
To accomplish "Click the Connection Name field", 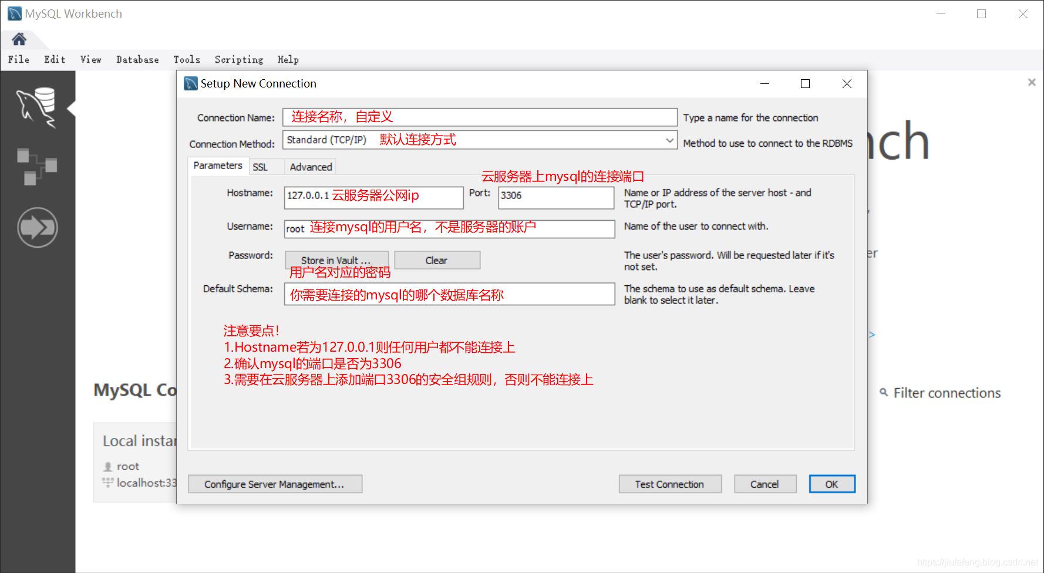I will pyautogui.click(x=480, y=117).
